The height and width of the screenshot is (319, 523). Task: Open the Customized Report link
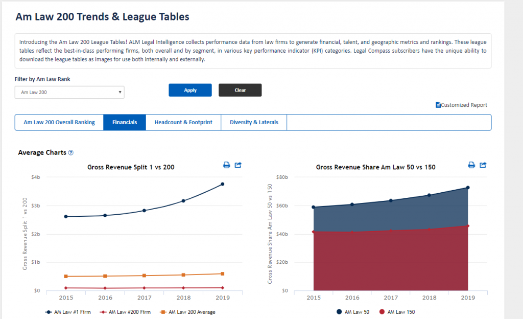point(464,105)
